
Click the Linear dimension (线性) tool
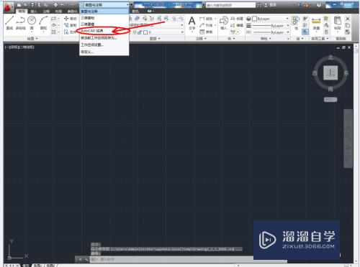pyautogui.click(x=206, y=19)
